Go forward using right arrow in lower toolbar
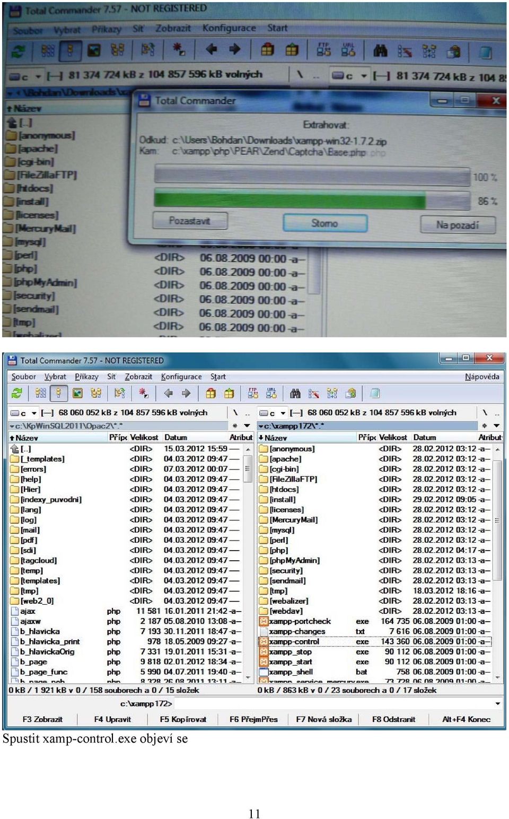Screen dimensions: 509x819 (x=187, y=393)
